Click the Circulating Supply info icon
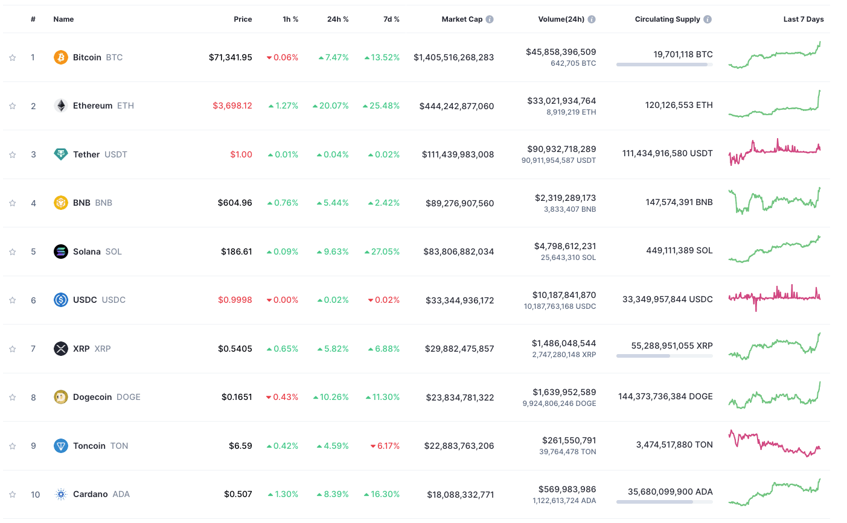 coord(708,19)
